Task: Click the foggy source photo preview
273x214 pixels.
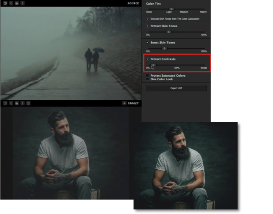Action: point(71,53)
